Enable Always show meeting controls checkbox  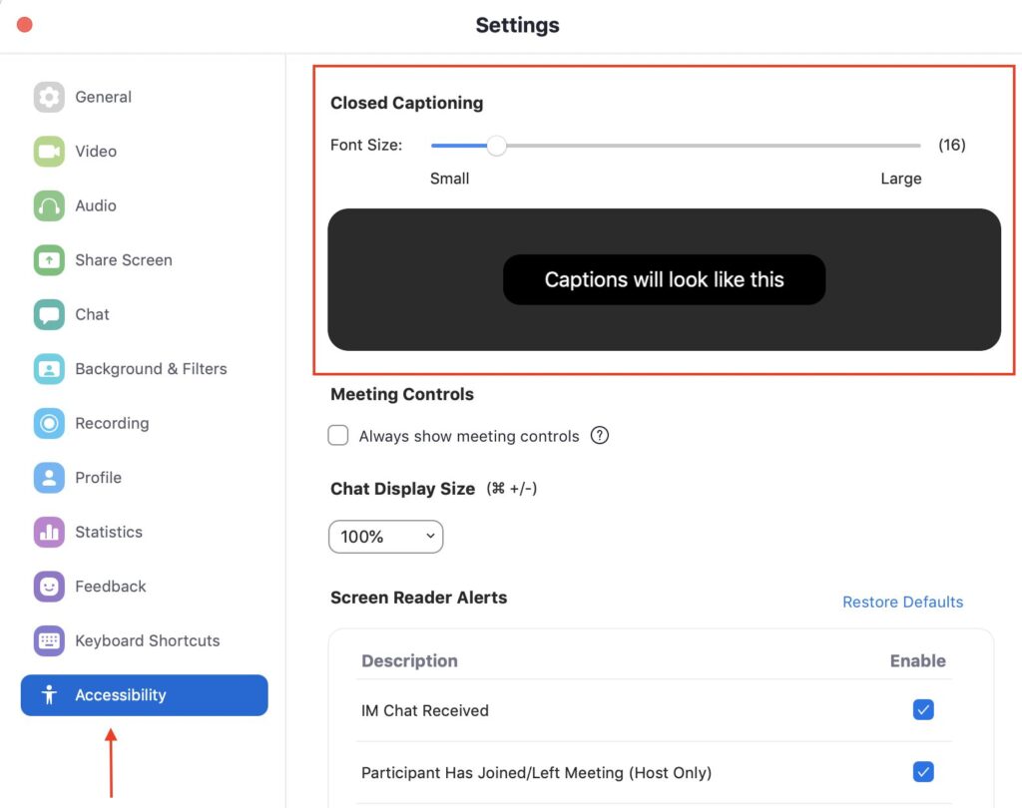[x=339, y=436]
